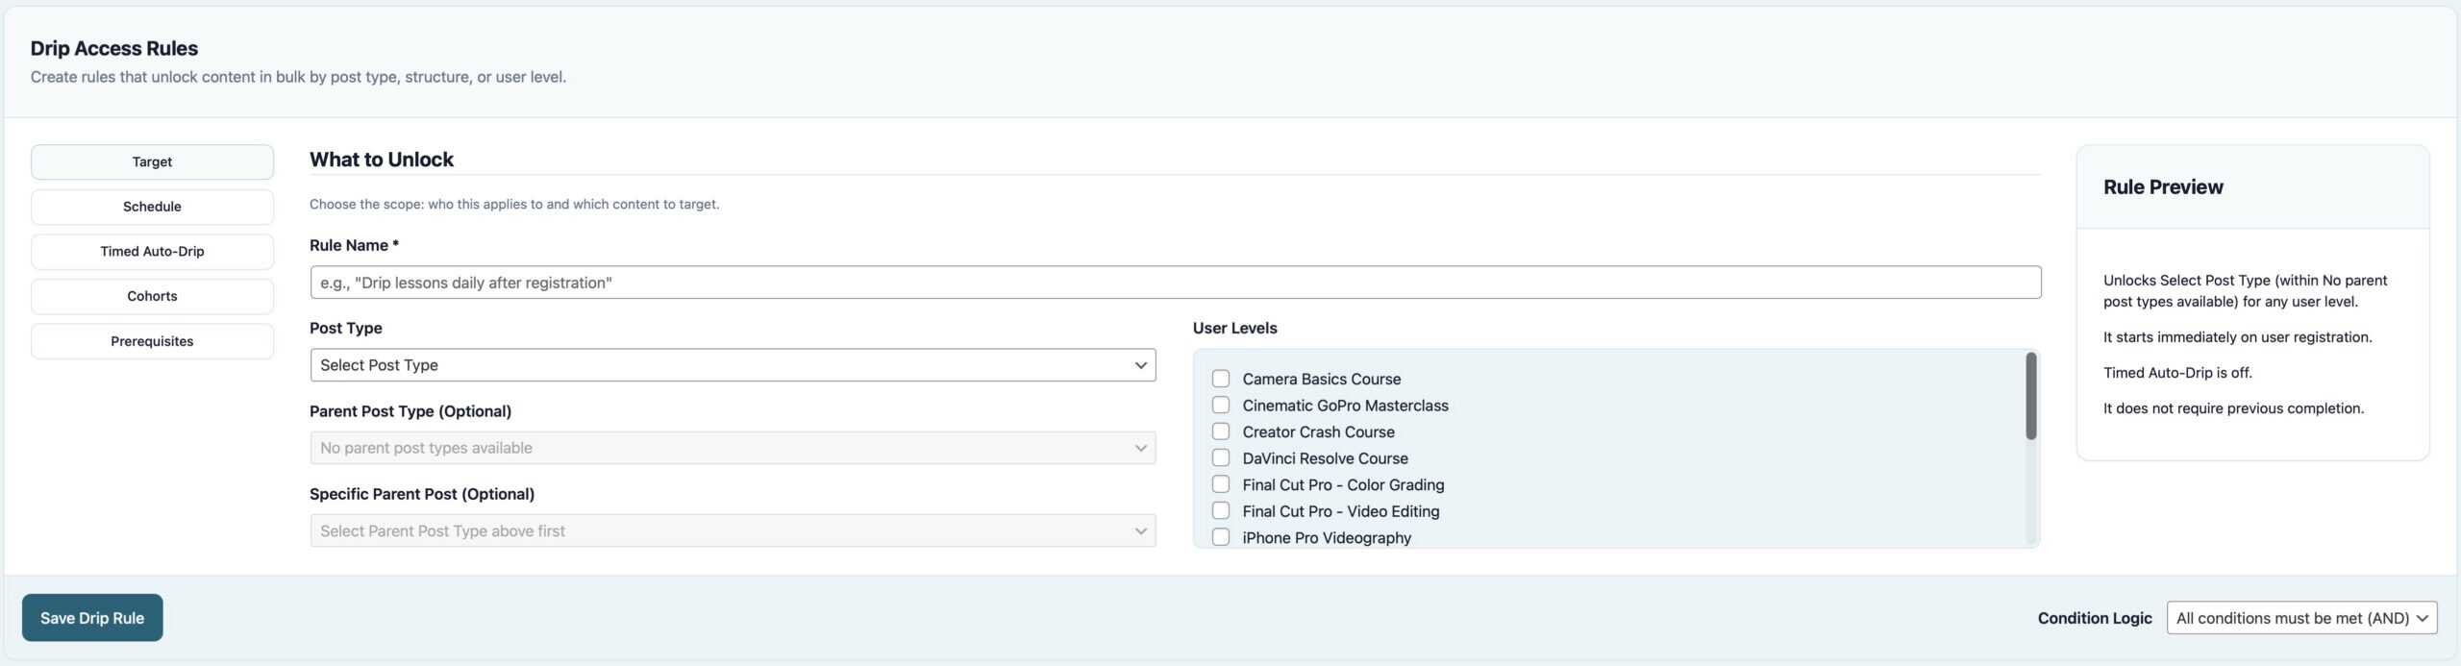Viewport: 2461px width, 666px height.
Task: Check the Camera Basics Course checkbox
Action: pos(1221,379)
